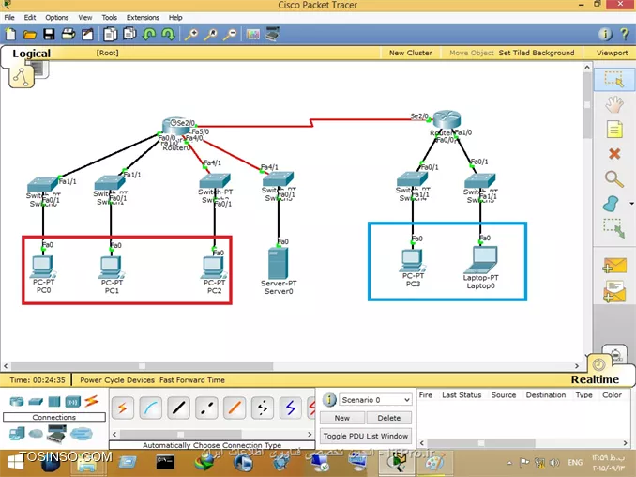Click Fast Forward Time
The image size is (636, 477).
[x=192, y=380]
